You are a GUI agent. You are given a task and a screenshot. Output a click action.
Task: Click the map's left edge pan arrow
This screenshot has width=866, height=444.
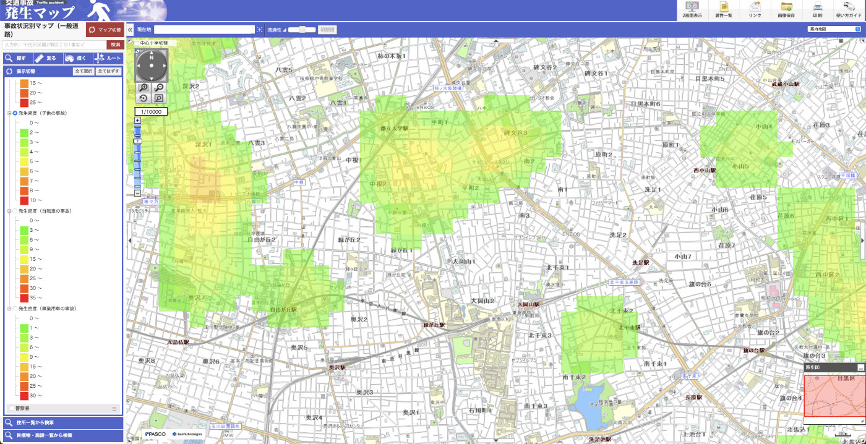129,240
